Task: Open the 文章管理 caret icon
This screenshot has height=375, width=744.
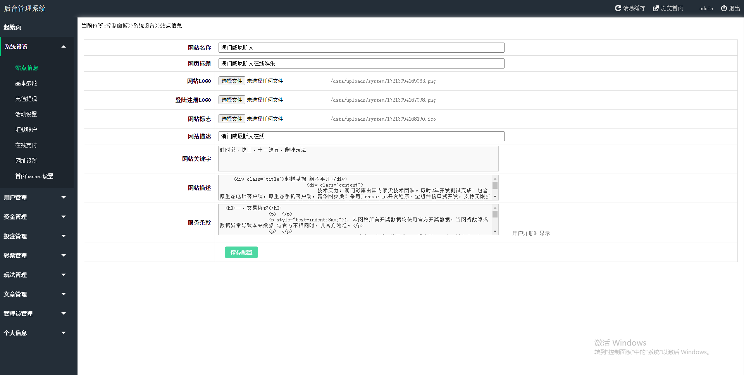Action: pos(64,294)
